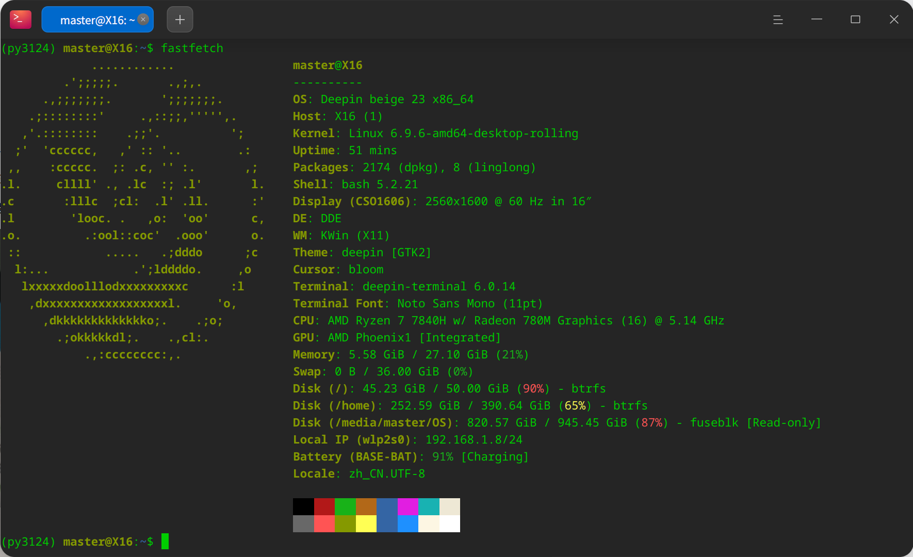Click the green cursor at bottom prompt

(165, 542)
